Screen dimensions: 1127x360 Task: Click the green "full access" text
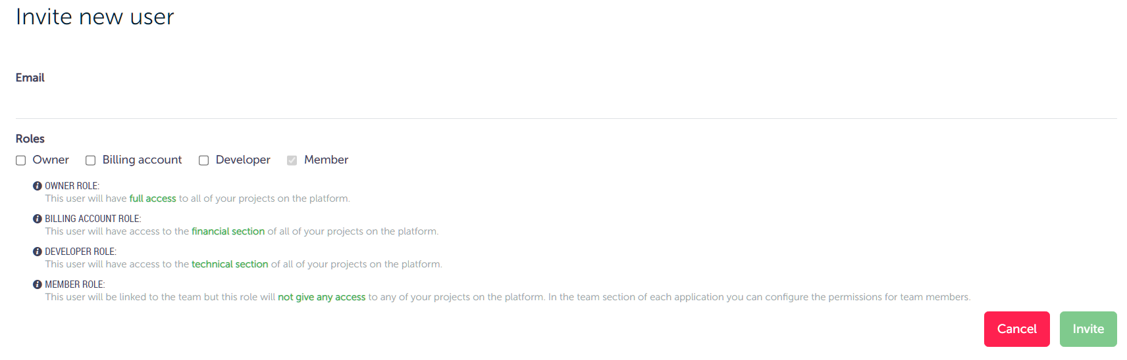pos(153,198)
